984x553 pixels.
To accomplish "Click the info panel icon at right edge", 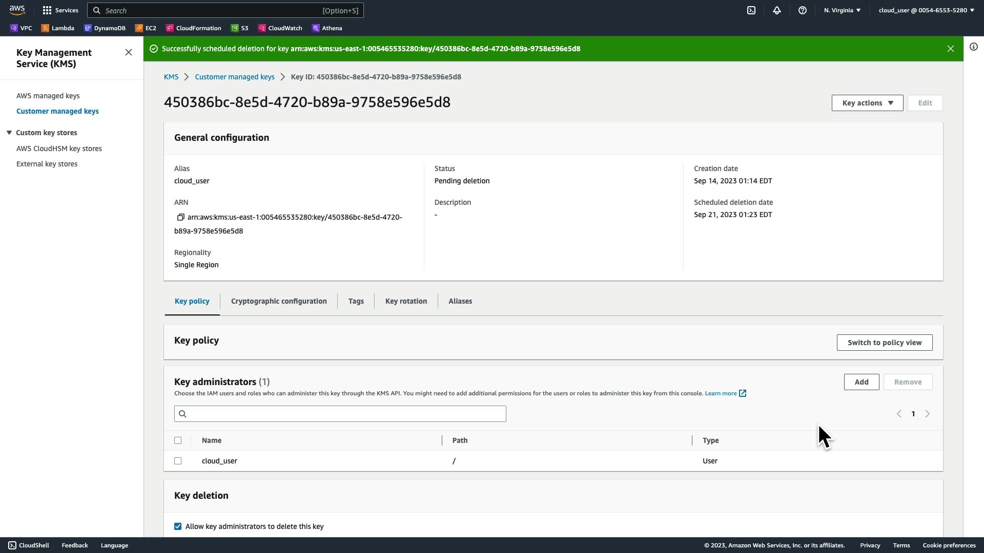I will click(973, 47).
